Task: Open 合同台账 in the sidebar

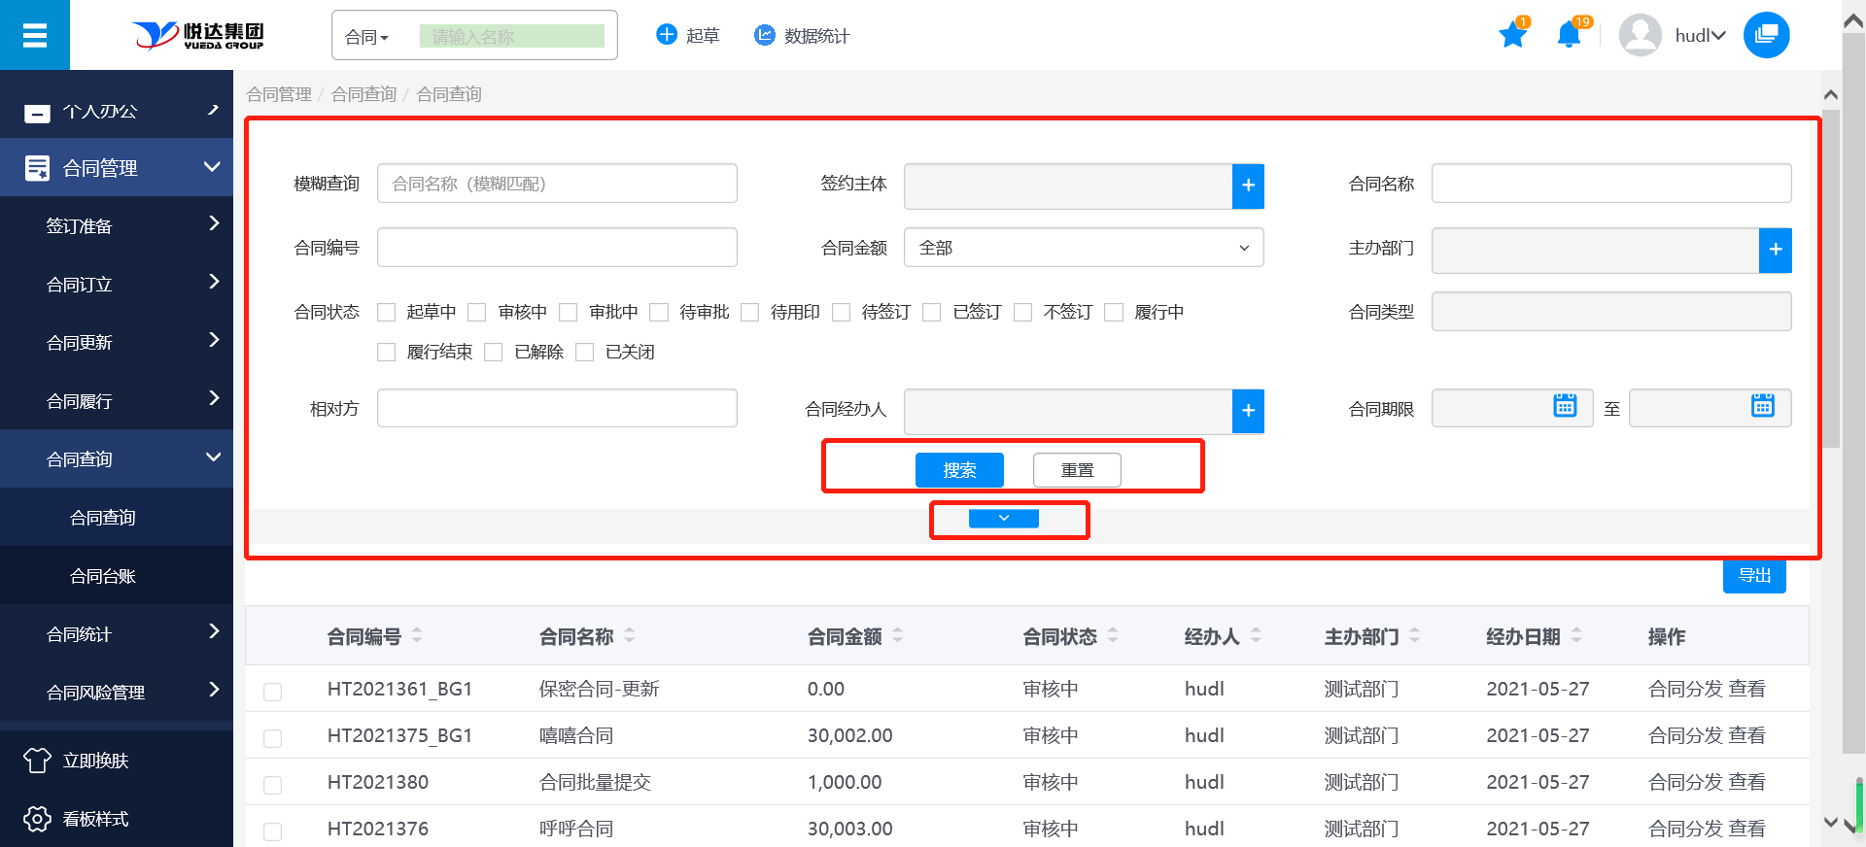Action: point(103,576)
